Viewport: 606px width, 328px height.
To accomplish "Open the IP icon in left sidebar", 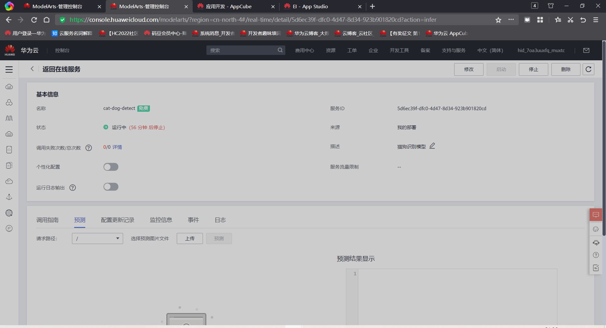I will tap(9, 229).
